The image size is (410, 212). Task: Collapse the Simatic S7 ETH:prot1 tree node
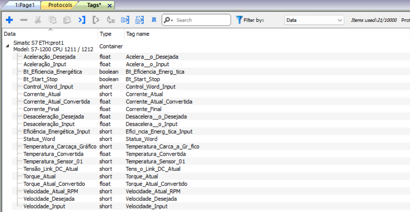[7, 47]
